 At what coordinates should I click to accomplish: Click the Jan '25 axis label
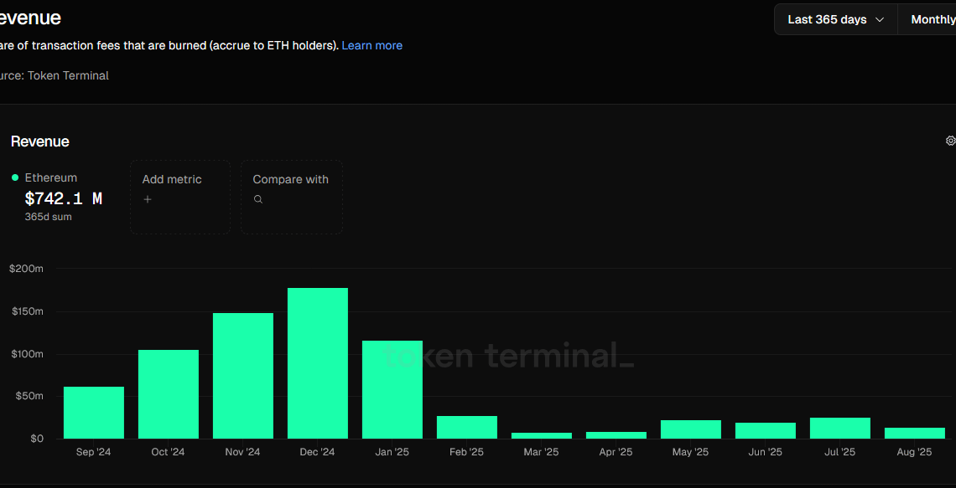(392, 452)
